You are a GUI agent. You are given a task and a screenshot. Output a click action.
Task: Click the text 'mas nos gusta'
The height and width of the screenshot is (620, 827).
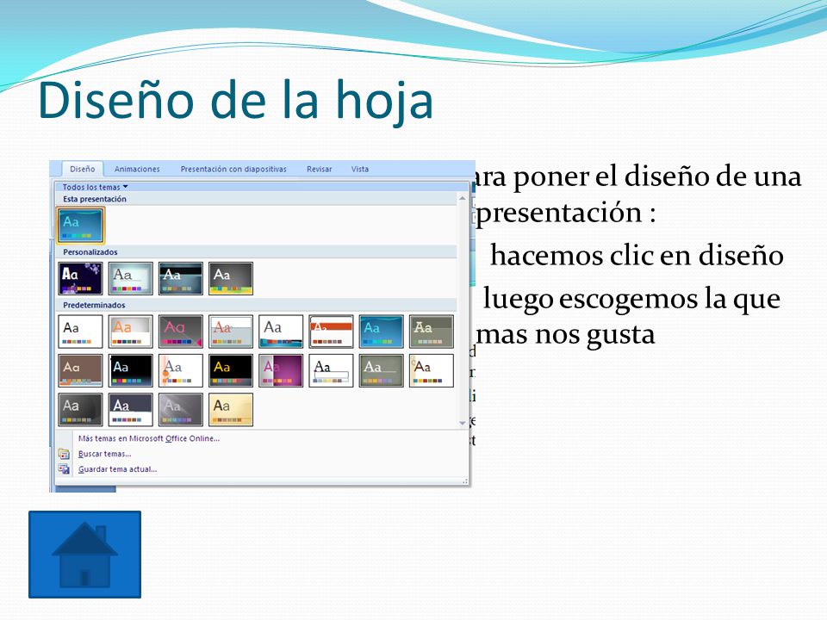click(x=565, y=335)
